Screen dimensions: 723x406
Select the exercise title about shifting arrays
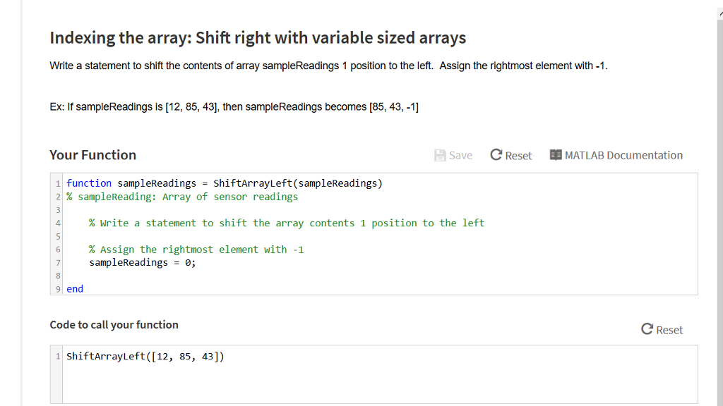pos(257,37)
